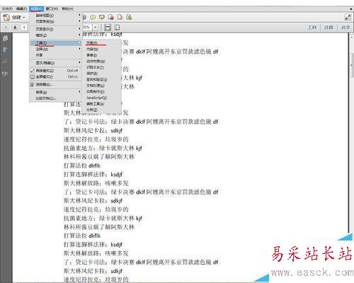This screenshot has height=283, width=354.
Task: Select 比较文档 compare documents entry
Action: coord(55,98)
